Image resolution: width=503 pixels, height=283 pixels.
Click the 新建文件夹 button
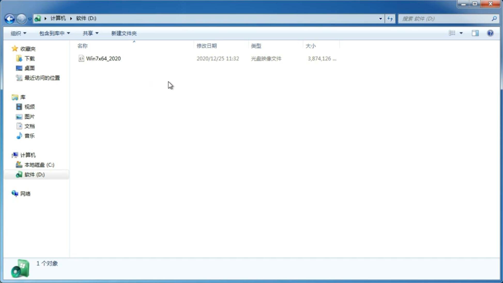click(124, 33)
